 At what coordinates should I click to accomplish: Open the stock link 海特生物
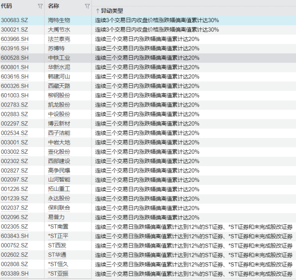coord(59,20)
